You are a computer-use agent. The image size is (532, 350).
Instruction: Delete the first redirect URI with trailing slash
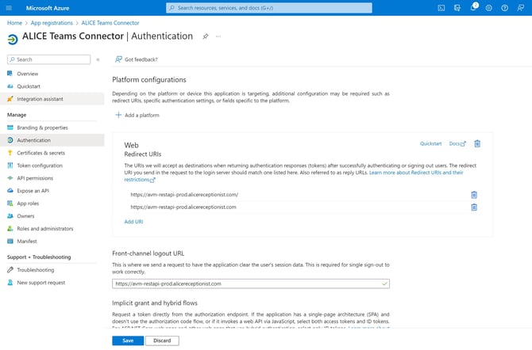(x=474, y=195)
